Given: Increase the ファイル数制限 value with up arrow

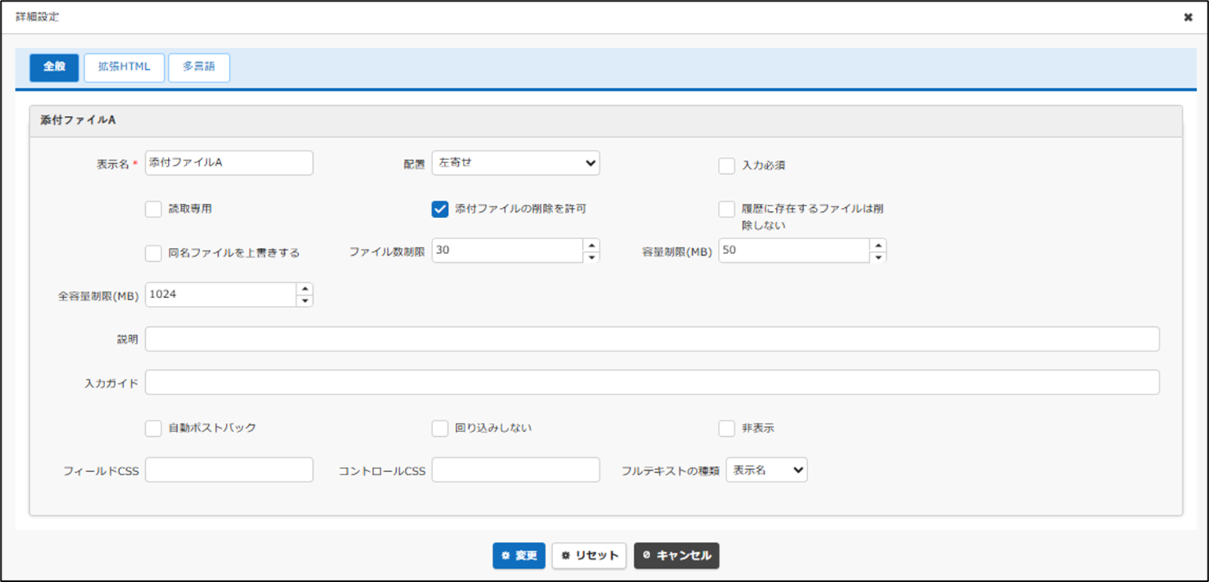Looking at the screenshot, I should (592, 245).
